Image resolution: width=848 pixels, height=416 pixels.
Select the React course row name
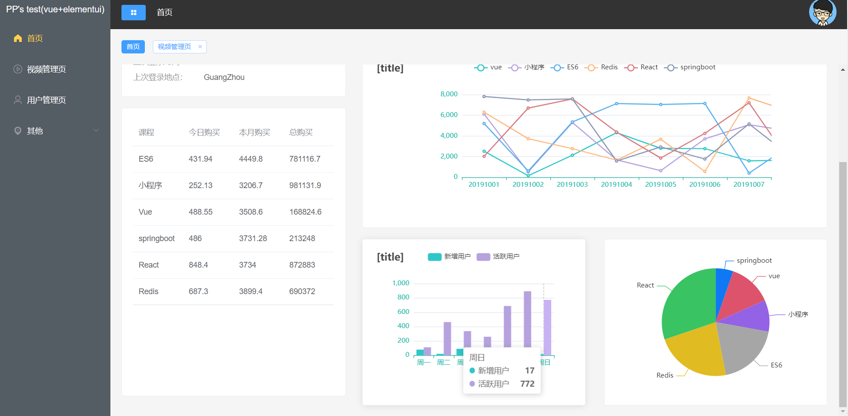[149, 265]
